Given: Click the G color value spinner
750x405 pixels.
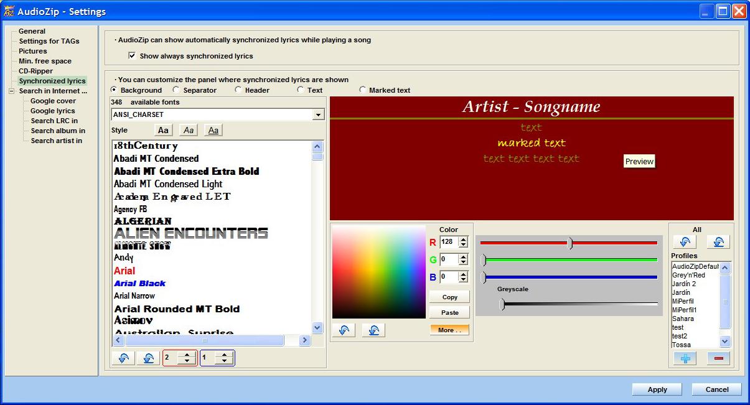Looking at the screenshot, I should pos(454,259).
